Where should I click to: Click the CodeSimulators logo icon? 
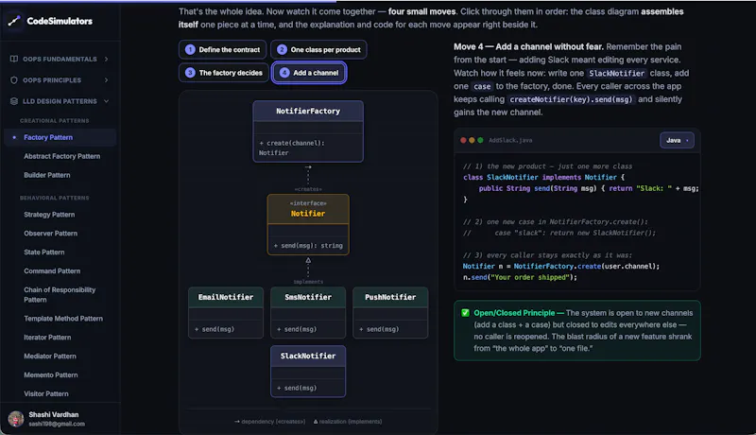tap(14, 21)
